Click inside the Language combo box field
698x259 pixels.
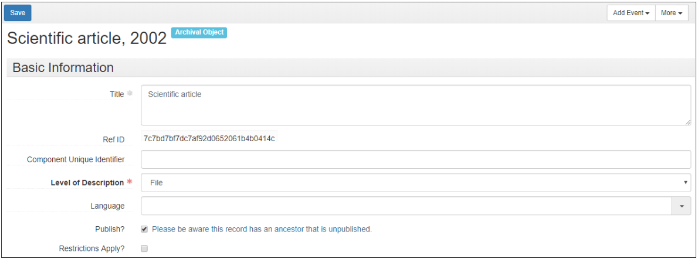tap(406, 206)
